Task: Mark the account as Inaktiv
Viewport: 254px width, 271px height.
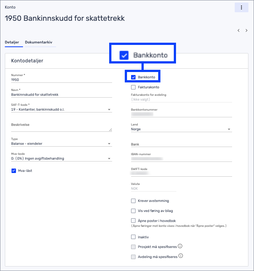Action: pos(133,237)
